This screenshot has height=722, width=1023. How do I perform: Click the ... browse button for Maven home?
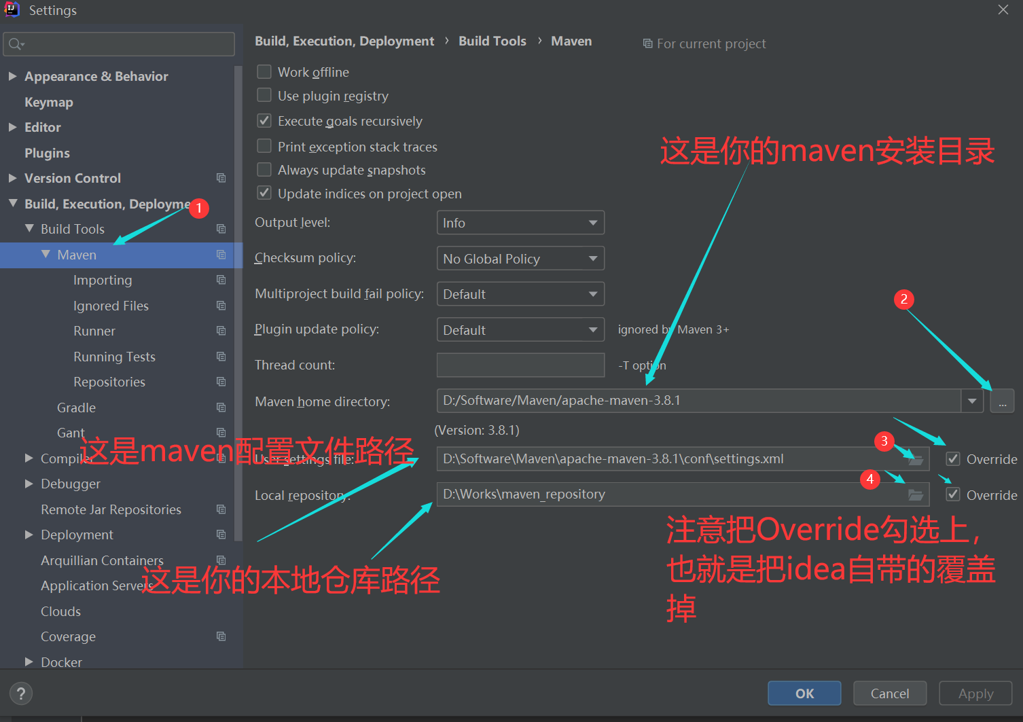coord(1002,401)
